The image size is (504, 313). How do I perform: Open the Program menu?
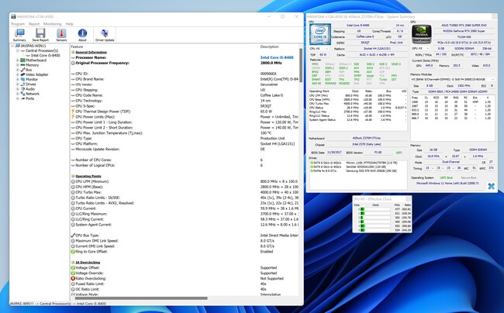click(x=18, y=24)
